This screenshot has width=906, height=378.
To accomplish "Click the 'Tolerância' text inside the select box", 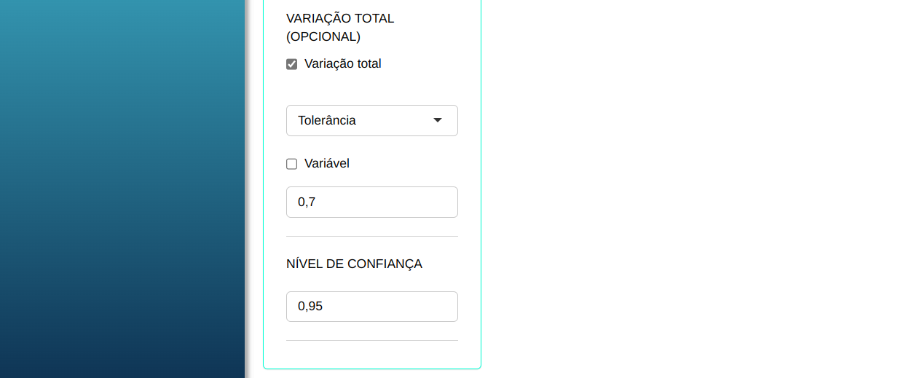I will tap(327, 120).
